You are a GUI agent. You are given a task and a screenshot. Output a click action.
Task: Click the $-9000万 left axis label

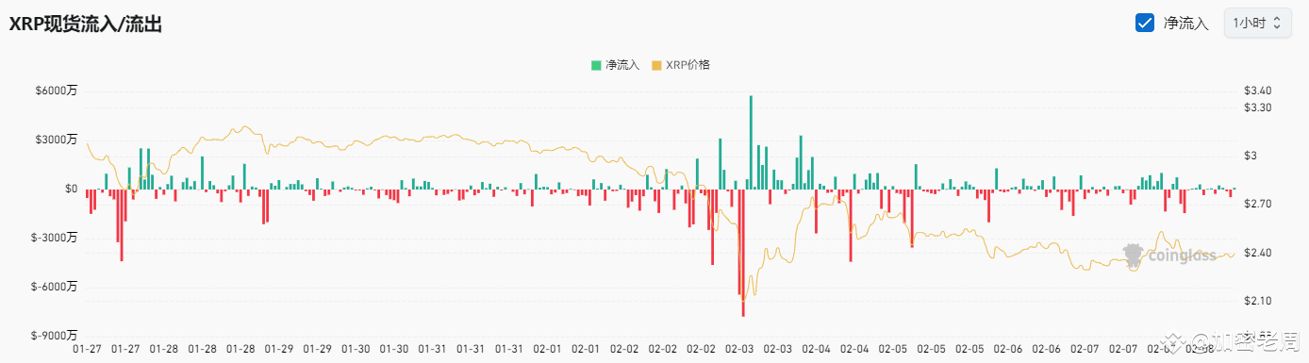[55, 335]
